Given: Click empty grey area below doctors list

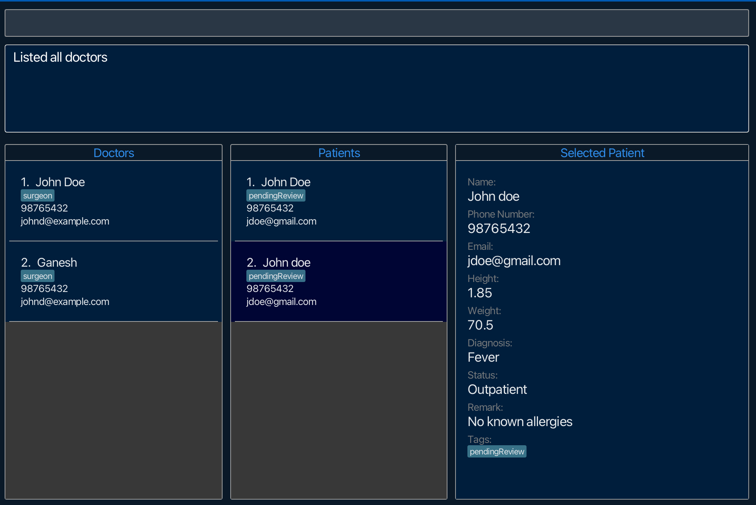Looking at the screenshot, I should (113, 410).
